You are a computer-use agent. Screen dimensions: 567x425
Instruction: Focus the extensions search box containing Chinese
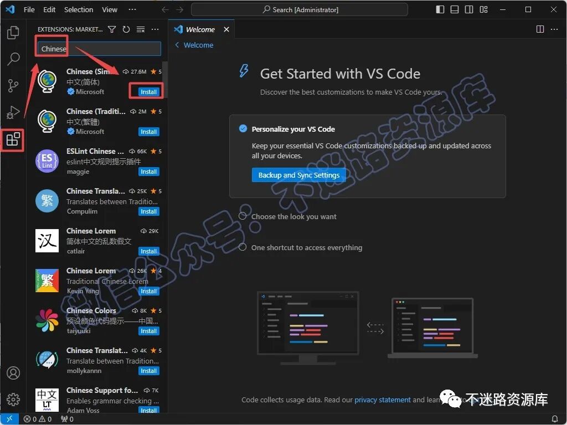99,49
